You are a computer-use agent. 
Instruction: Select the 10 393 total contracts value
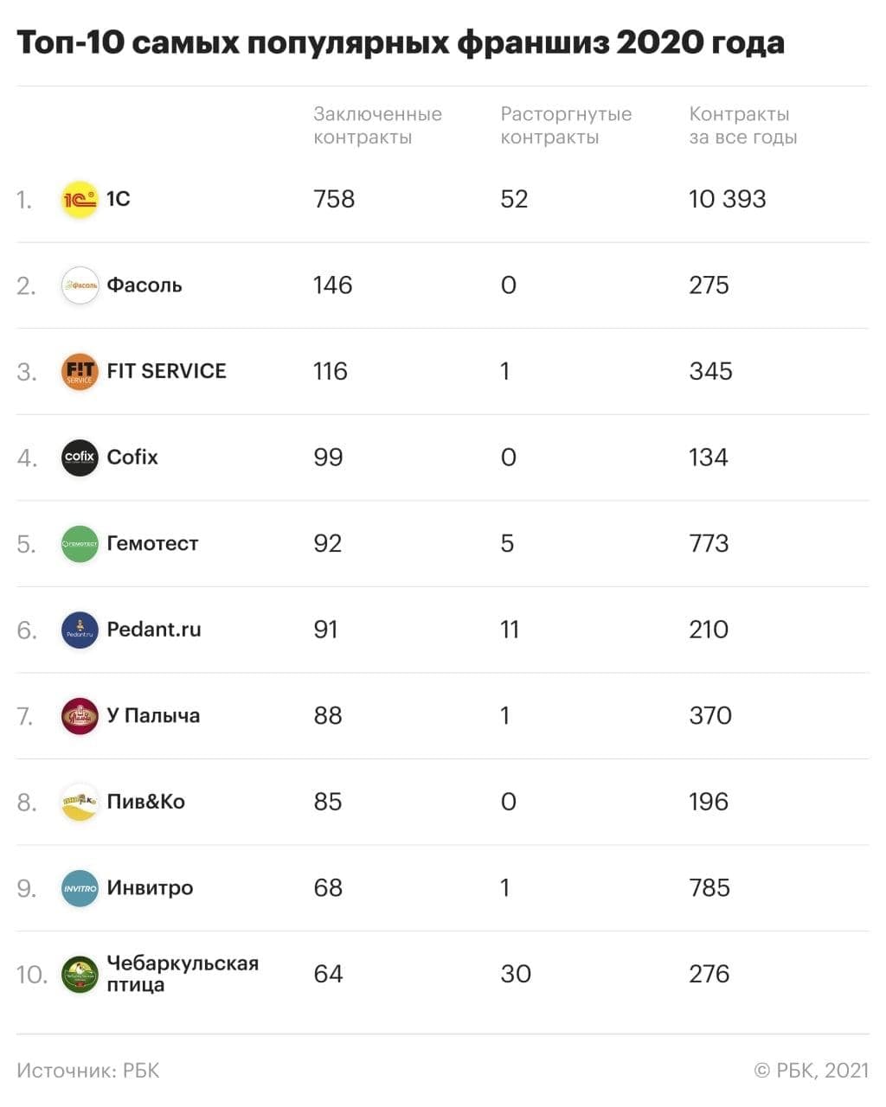pyautogui.click(x=728, y=199)
